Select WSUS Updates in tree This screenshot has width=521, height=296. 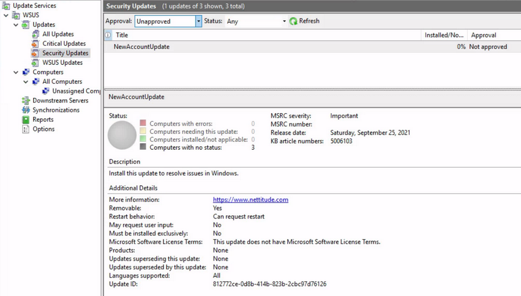[62, 62]
